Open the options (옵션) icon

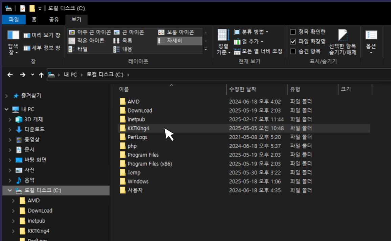point(371,35)
